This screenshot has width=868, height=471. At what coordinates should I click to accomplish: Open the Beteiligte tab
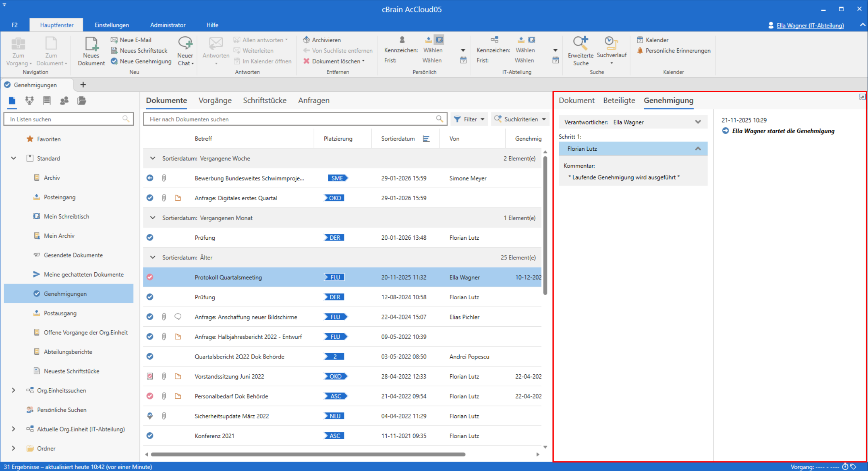[619, 101]
